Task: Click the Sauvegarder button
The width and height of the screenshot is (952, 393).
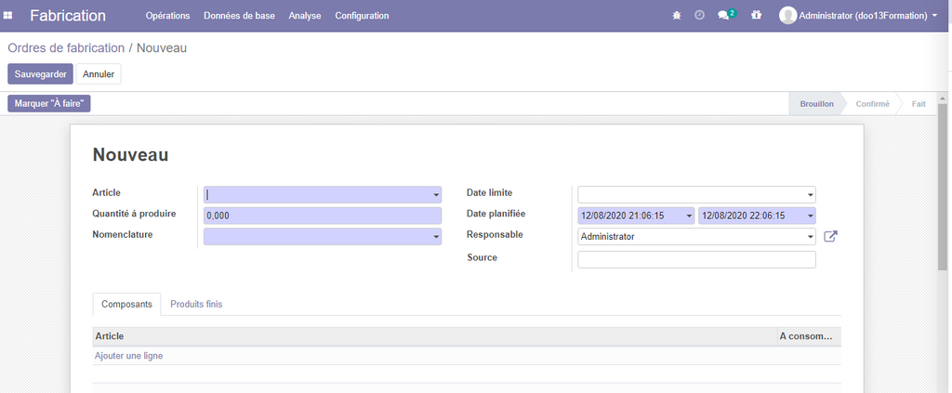Action: (x=40, y=74)
